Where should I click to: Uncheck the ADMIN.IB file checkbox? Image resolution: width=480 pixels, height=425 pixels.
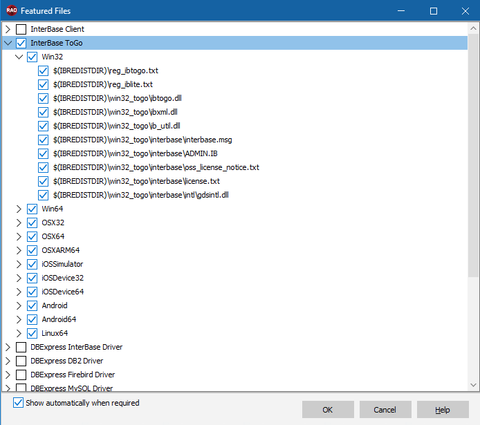click(43, 153)
